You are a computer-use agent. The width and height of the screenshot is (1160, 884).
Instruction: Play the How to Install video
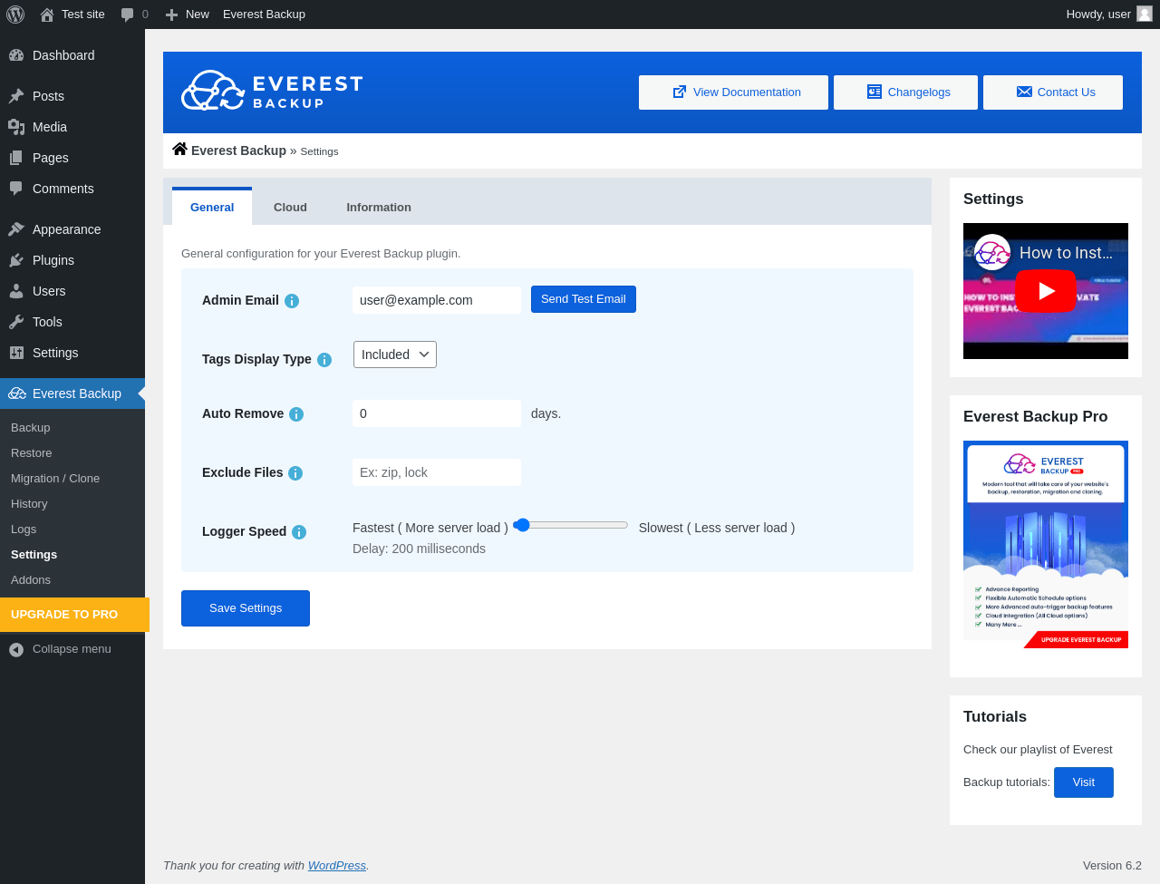pyautogui.click(x=1046, y=291)
